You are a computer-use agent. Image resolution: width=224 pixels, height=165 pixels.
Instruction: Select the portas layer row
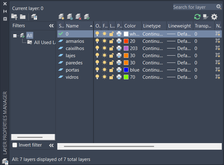72,70
